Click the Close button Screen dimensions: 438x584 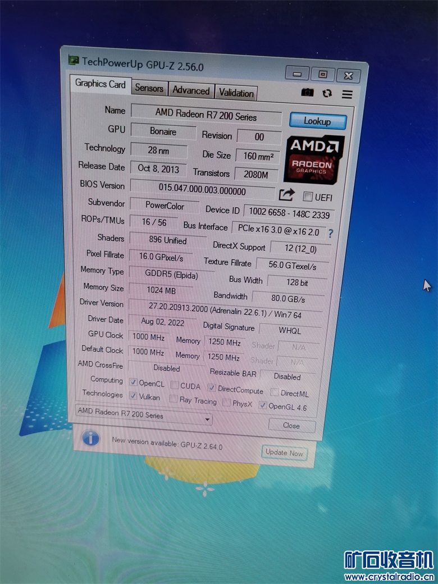291,425
